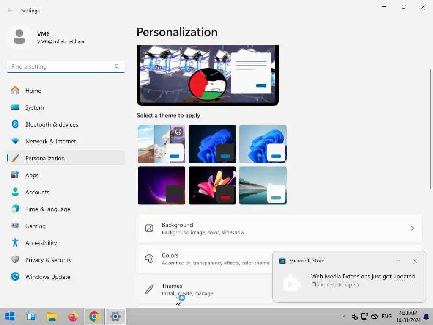Open Network & internet section
Screen dimensions: 433x325
[x=66, y=141]
